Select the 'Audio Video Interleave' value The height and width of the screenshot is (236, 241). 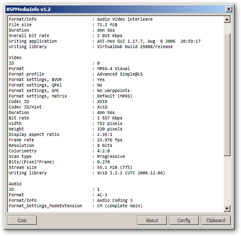[125, 19]
